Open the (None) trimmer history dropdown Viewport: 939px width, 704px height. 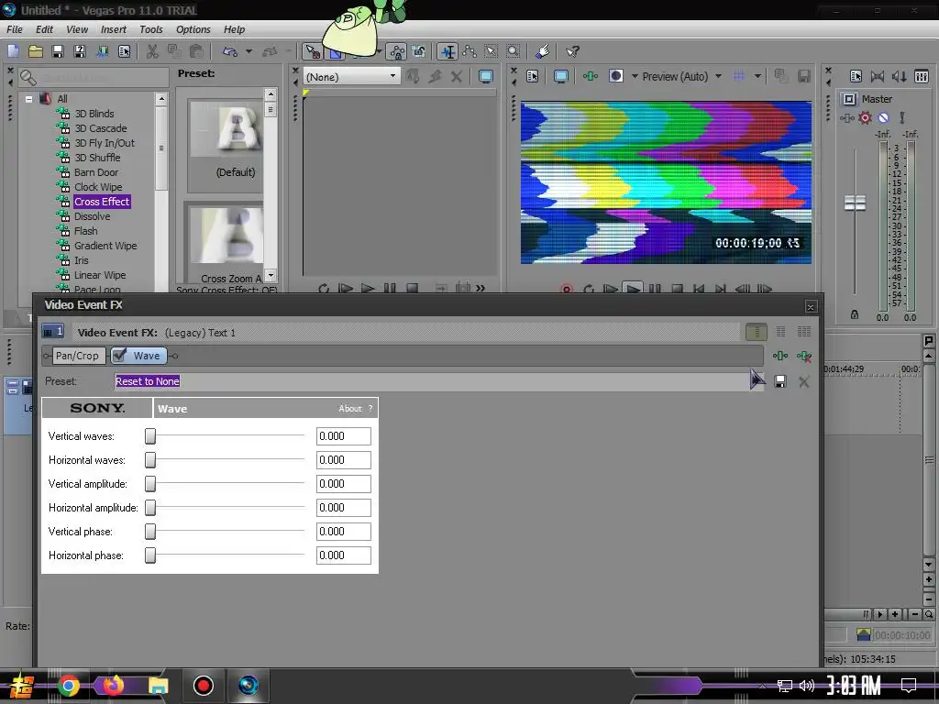351,76
